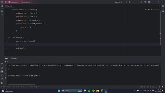Screen dimensions: 165x93
Task: Click the cursor position indicator in status bar
Action: tap(142, 87)
